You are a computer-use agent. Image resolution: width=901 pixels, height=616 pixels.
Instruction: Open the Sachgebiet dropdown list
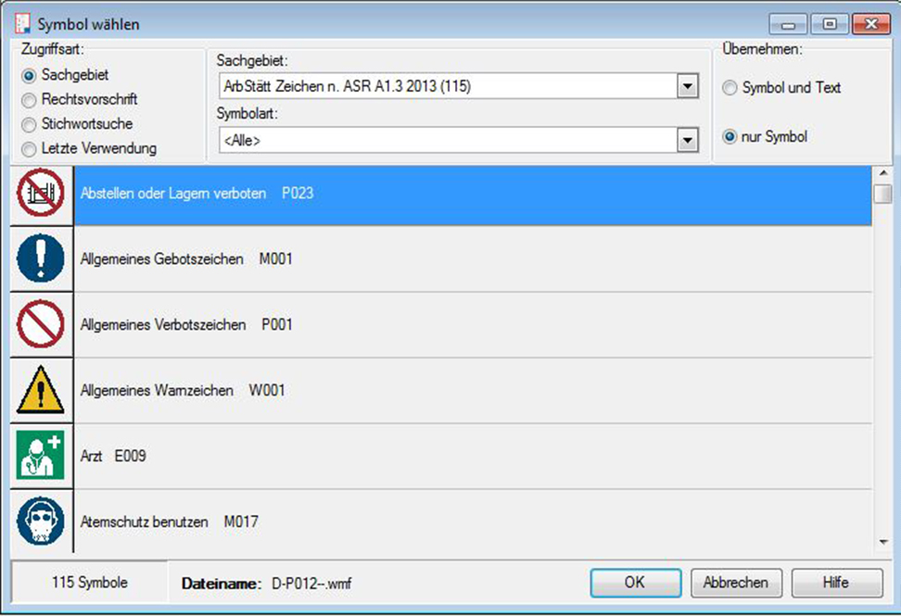(x=687, y=87)
